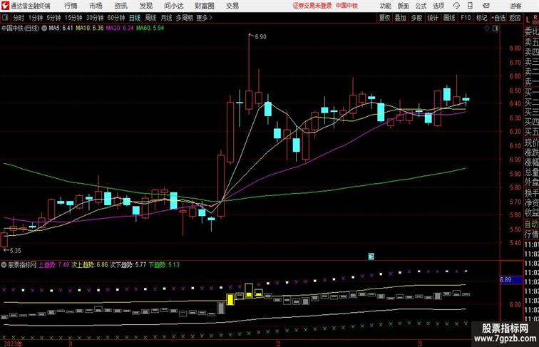The width and height of the screenshot is (539, 347).
Task: Click the 通达信 red logo icon
Action: coord(5,6)
